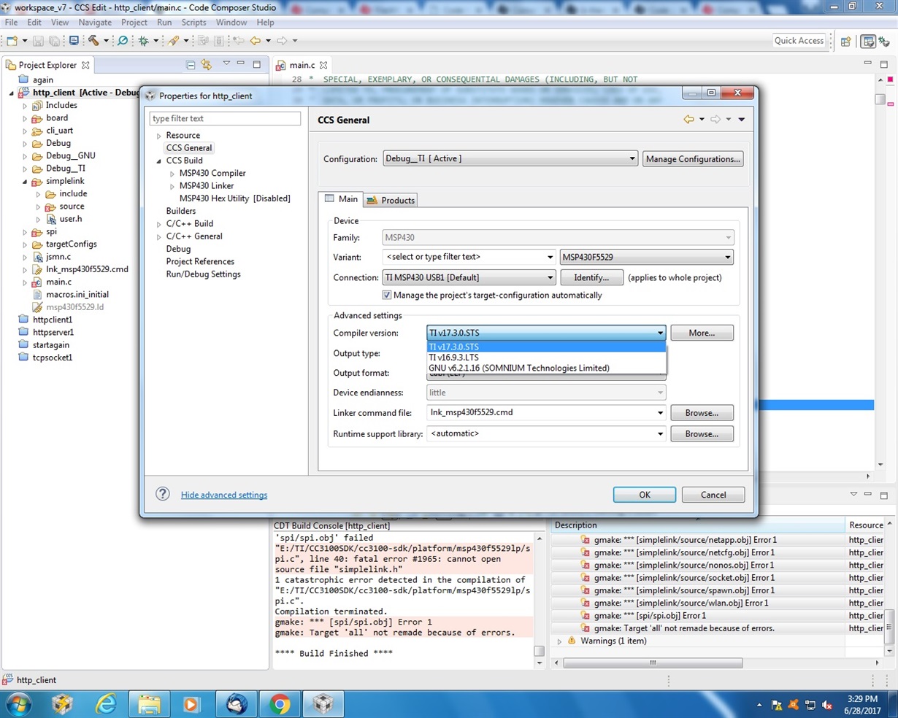Expand the Warnings (1 item) group
The height and width of the screenshot is (718, 898).
tap(560, 641)
